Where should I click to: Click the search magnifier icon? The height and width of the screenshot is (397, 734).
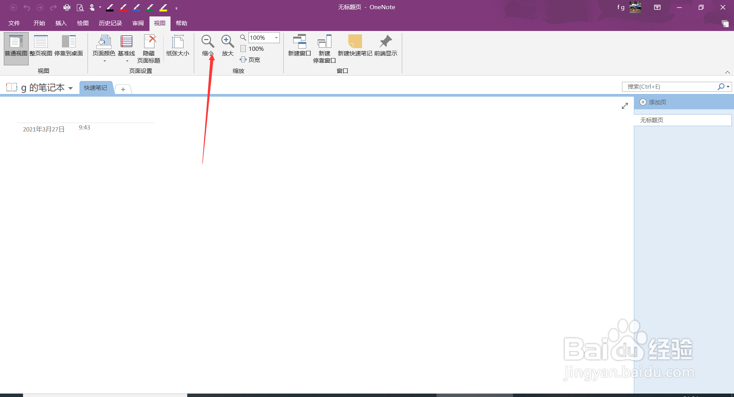click(721, 87)
